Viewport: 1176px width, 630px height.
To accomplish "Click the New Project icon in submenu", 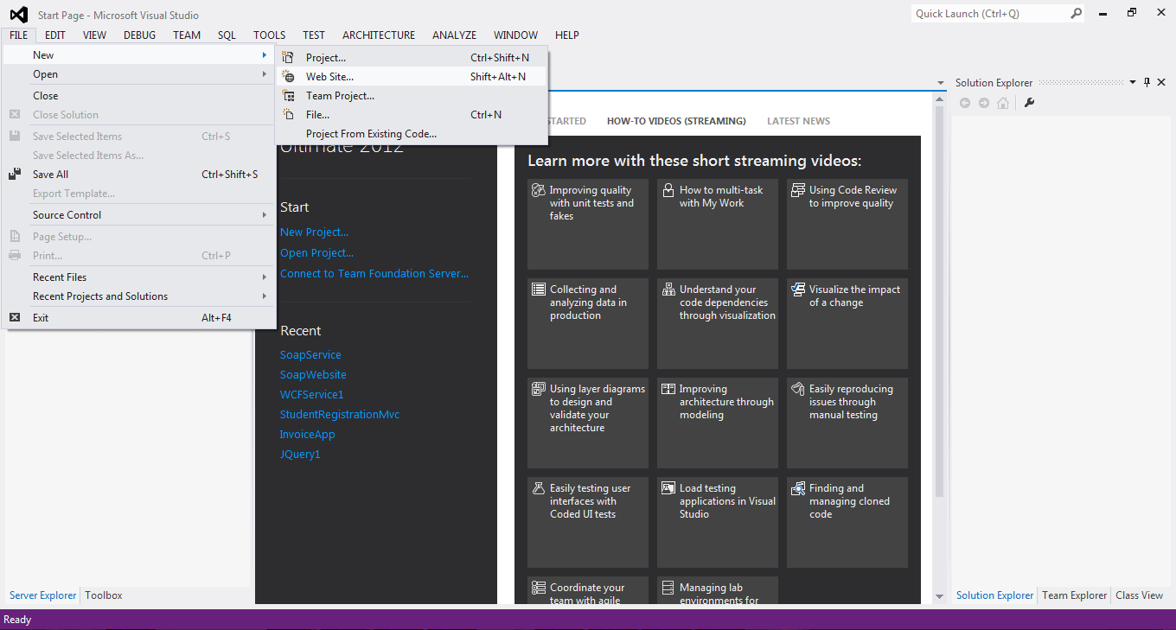I will pos(289,58).
